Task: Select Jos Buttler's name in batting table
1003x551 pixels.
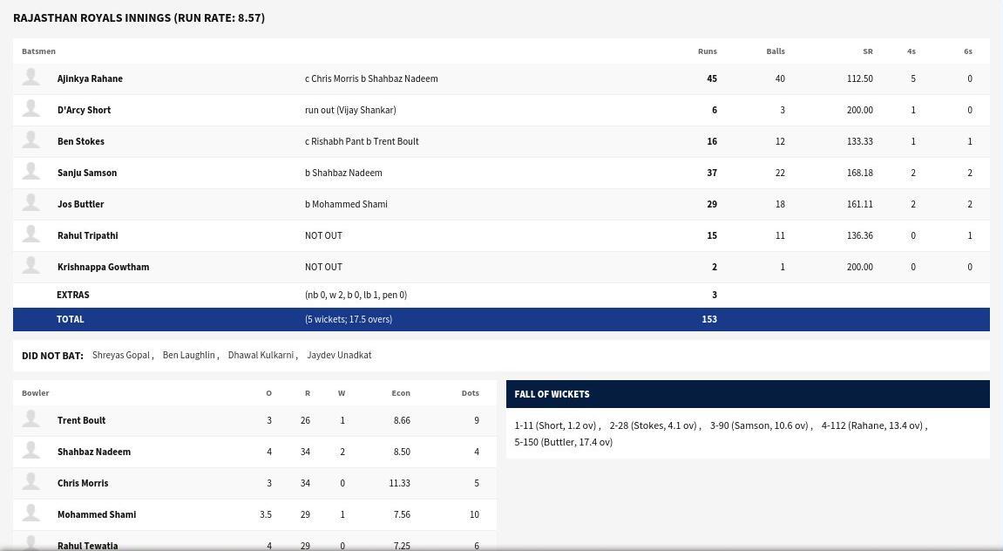Action: 80,204
